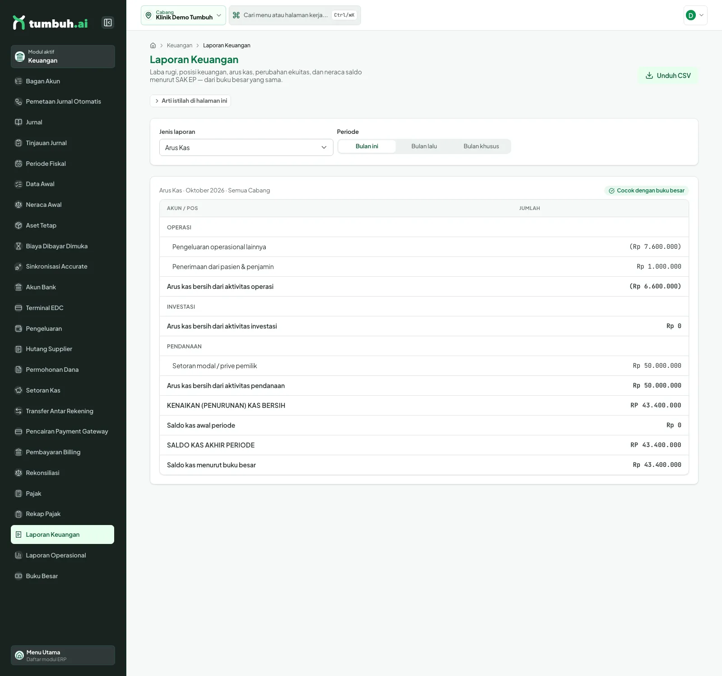The width and height of the screenshot is (722, 676).
Task: Click the SALDO KAS AKHIR PERIODE row
Action: [424, 445]
